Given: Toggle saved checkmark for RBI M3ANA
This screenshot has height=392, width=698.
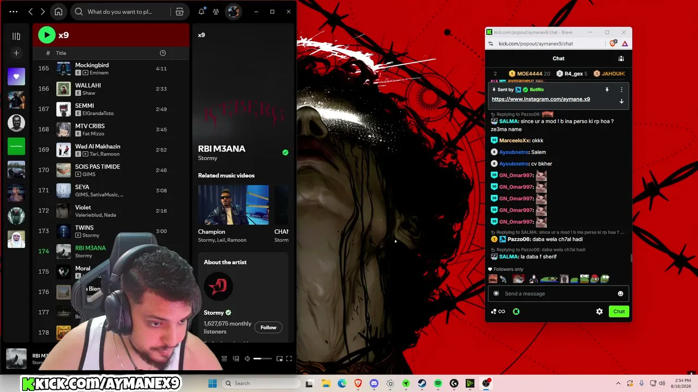Looking at the screenshot, I should [x=285, y=152].
